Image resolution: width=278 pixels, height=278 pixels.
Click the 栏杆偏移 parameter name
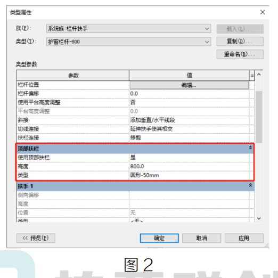28,94
